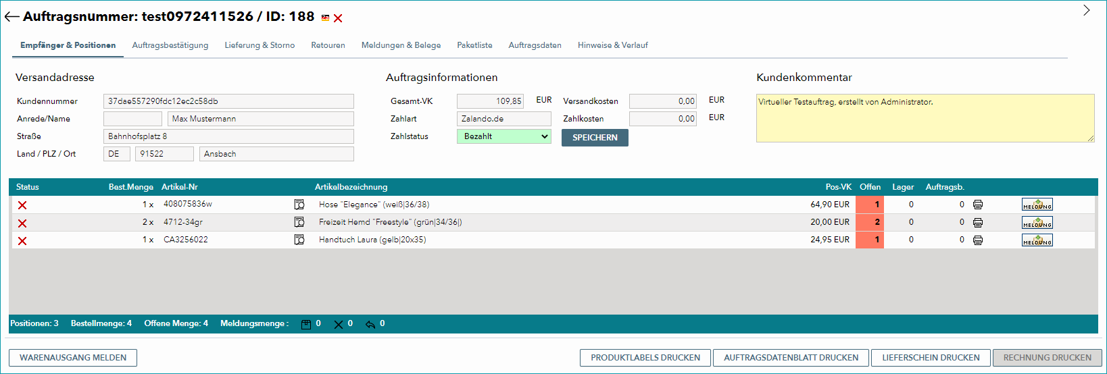Click the Artikelbezeichnung column header
This screenshot has height=374, width=1107.
[351, 187]
